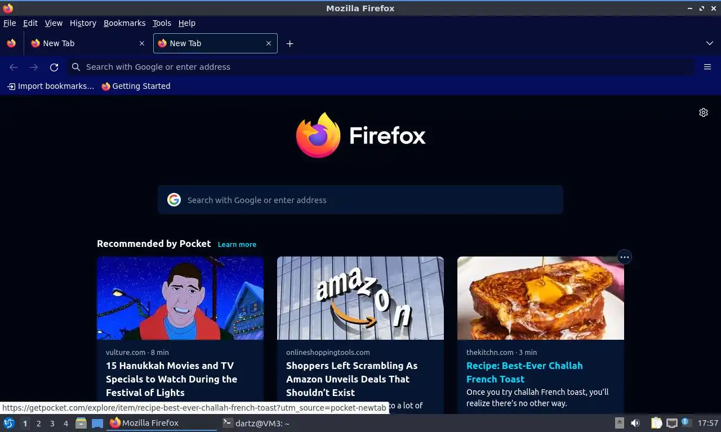721x432 pixels.
Task: Reload the current page
Action: tap(54, 67)
